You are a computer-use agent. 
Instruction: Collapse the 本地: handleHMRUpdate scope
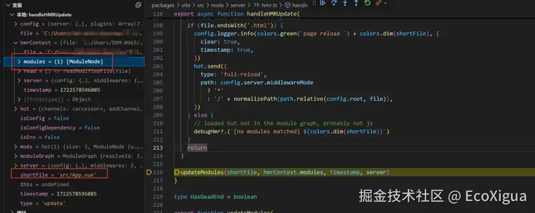click(13, 15)
